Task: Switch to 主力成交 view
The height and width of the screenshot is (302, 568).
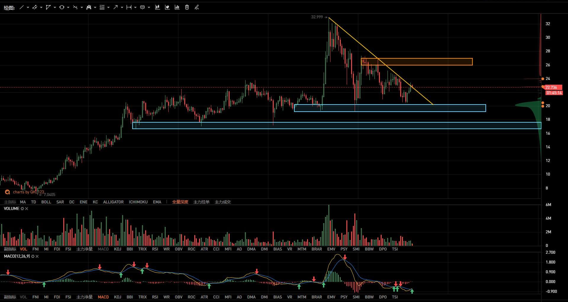Action: click(222, 202)
